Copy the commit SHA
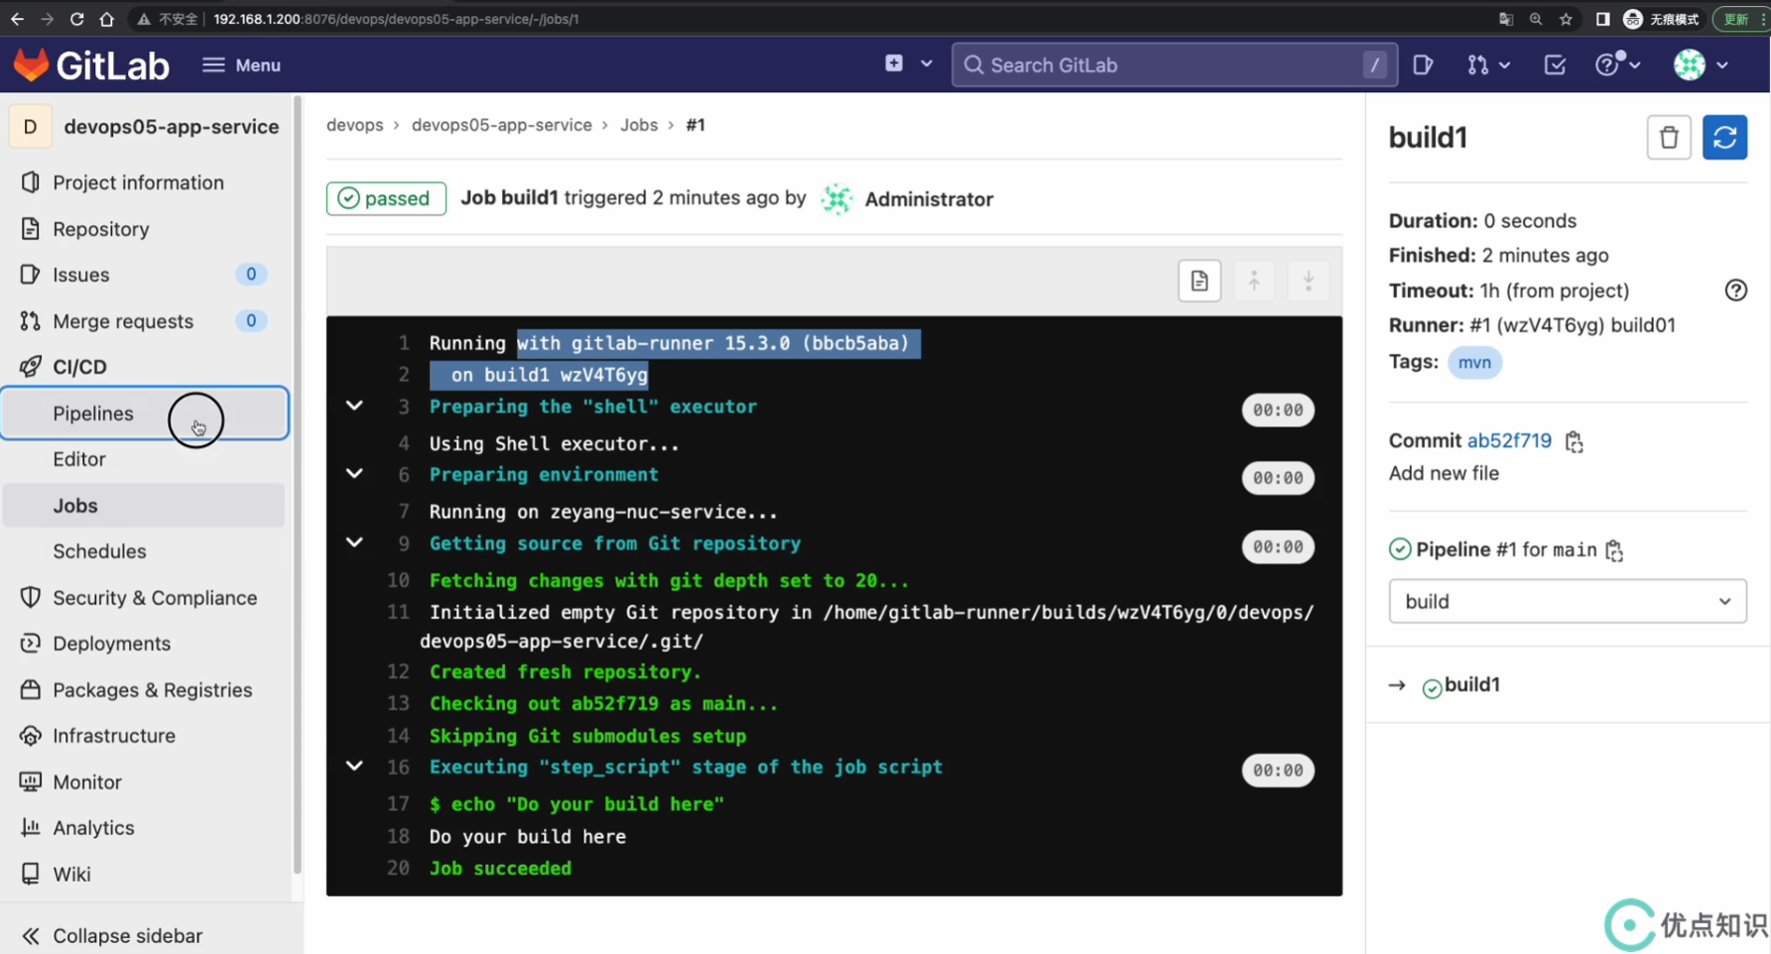1771x954 pixels. [x=1575, y=442]
